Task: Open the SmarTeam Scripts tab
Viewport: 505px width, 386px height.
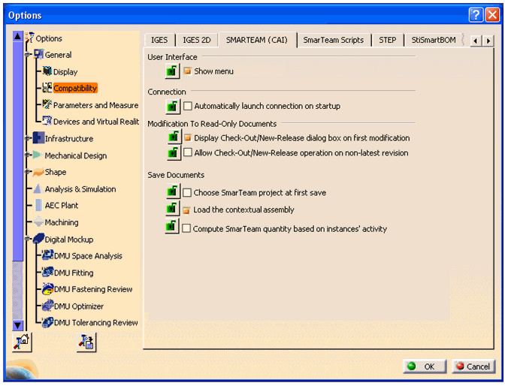Action: click(x=333, y=40)
